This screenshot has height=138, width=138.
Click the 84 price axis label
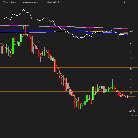click(x=131, y=69)
